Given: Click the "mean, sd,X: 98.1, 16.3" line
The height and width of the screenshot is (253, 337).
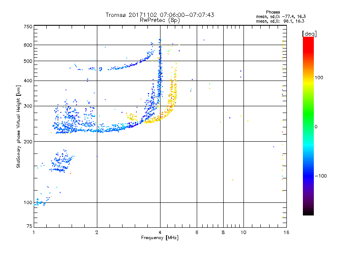Looking at the screenshot, I should tap(280, 21).
